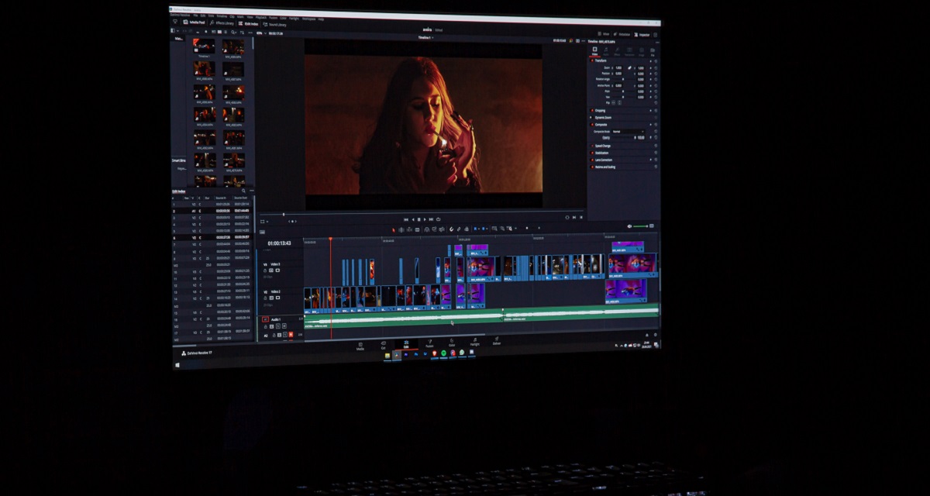Toggle the Retime and Scaling enable dot
Image resolution: width=930 pixels, height=496 pixels.
point(591,167)
